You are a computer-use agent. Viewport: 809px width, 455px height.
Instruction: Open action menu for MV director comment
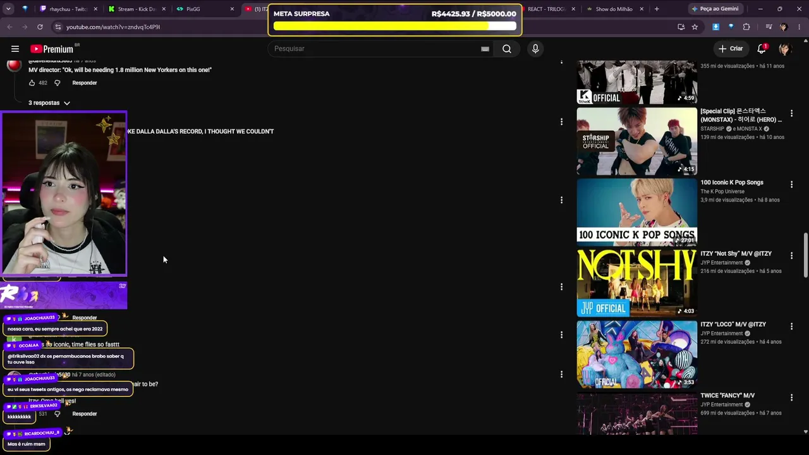coord(561,62)
